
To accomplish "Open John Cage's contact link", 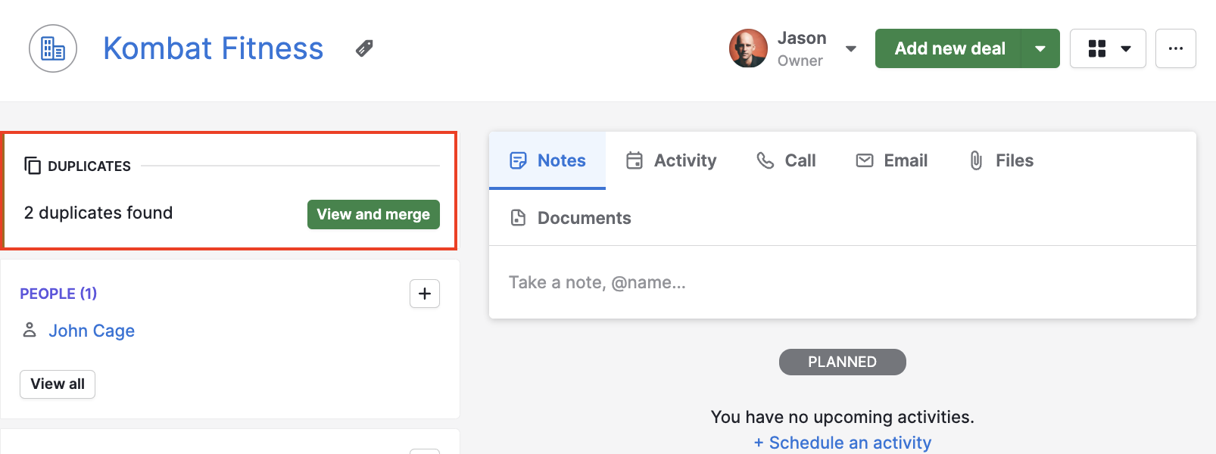I will coord(92,331).
